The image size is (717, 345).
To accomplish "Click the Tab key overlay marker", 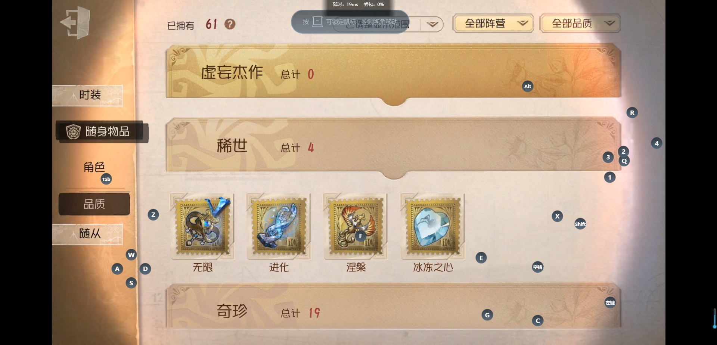I will [106, 179].
